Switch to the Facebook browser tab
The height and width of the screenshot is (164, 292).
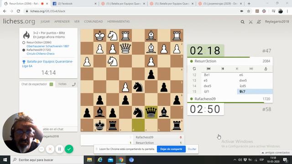74,4
